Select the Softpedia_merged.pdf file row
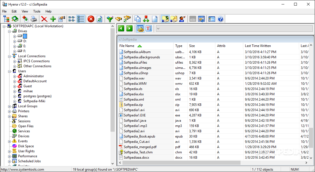This screenshot has height=172, width=315. 213,147
